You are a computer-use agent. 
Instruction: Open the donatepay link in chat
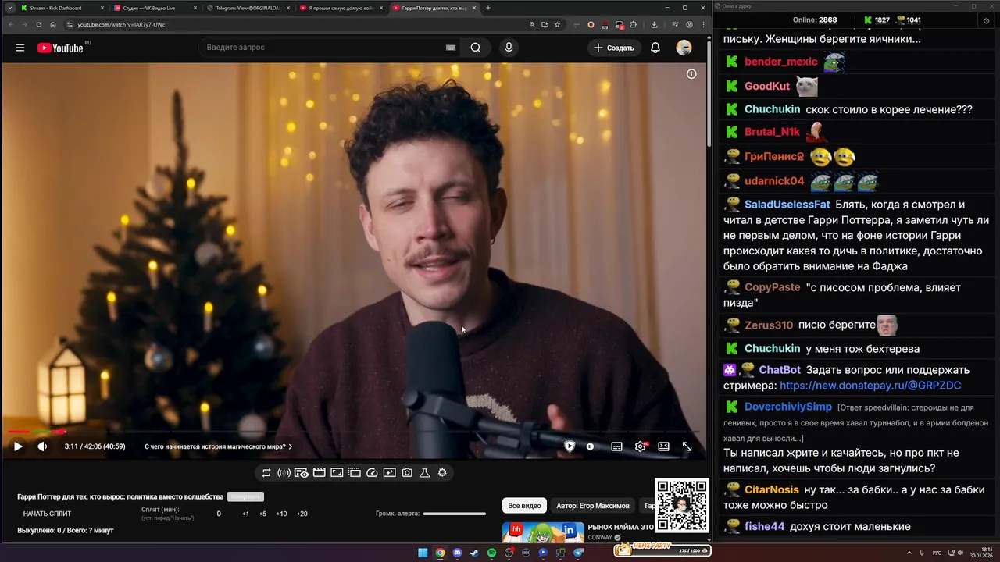coord(870,386)
